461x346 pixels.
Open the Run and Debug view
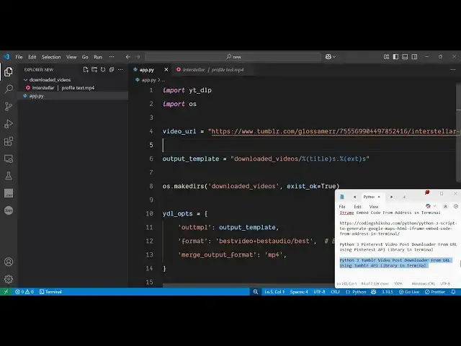click(9, 124)
